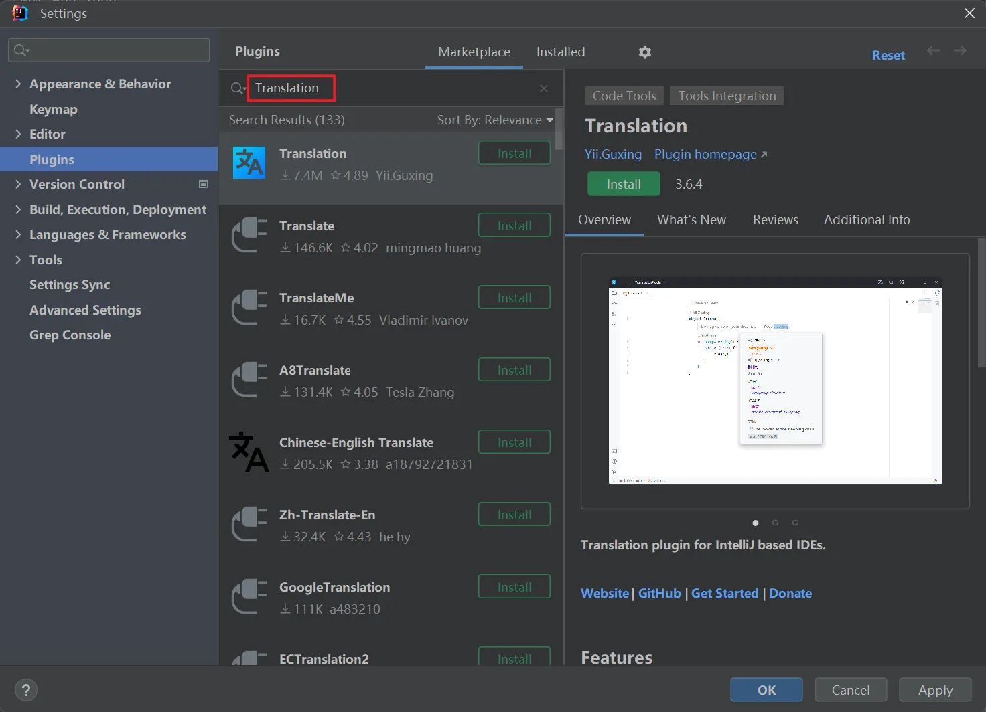Click the settings search magnifier icon
This screenshot has height=712, width=986.
[21, 50]
